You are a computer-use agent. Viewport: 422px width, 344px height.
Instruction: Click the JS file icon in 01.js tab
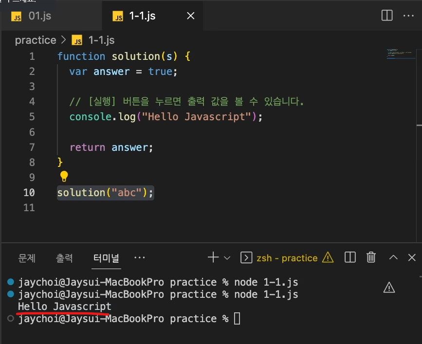[x=16, y=17]
